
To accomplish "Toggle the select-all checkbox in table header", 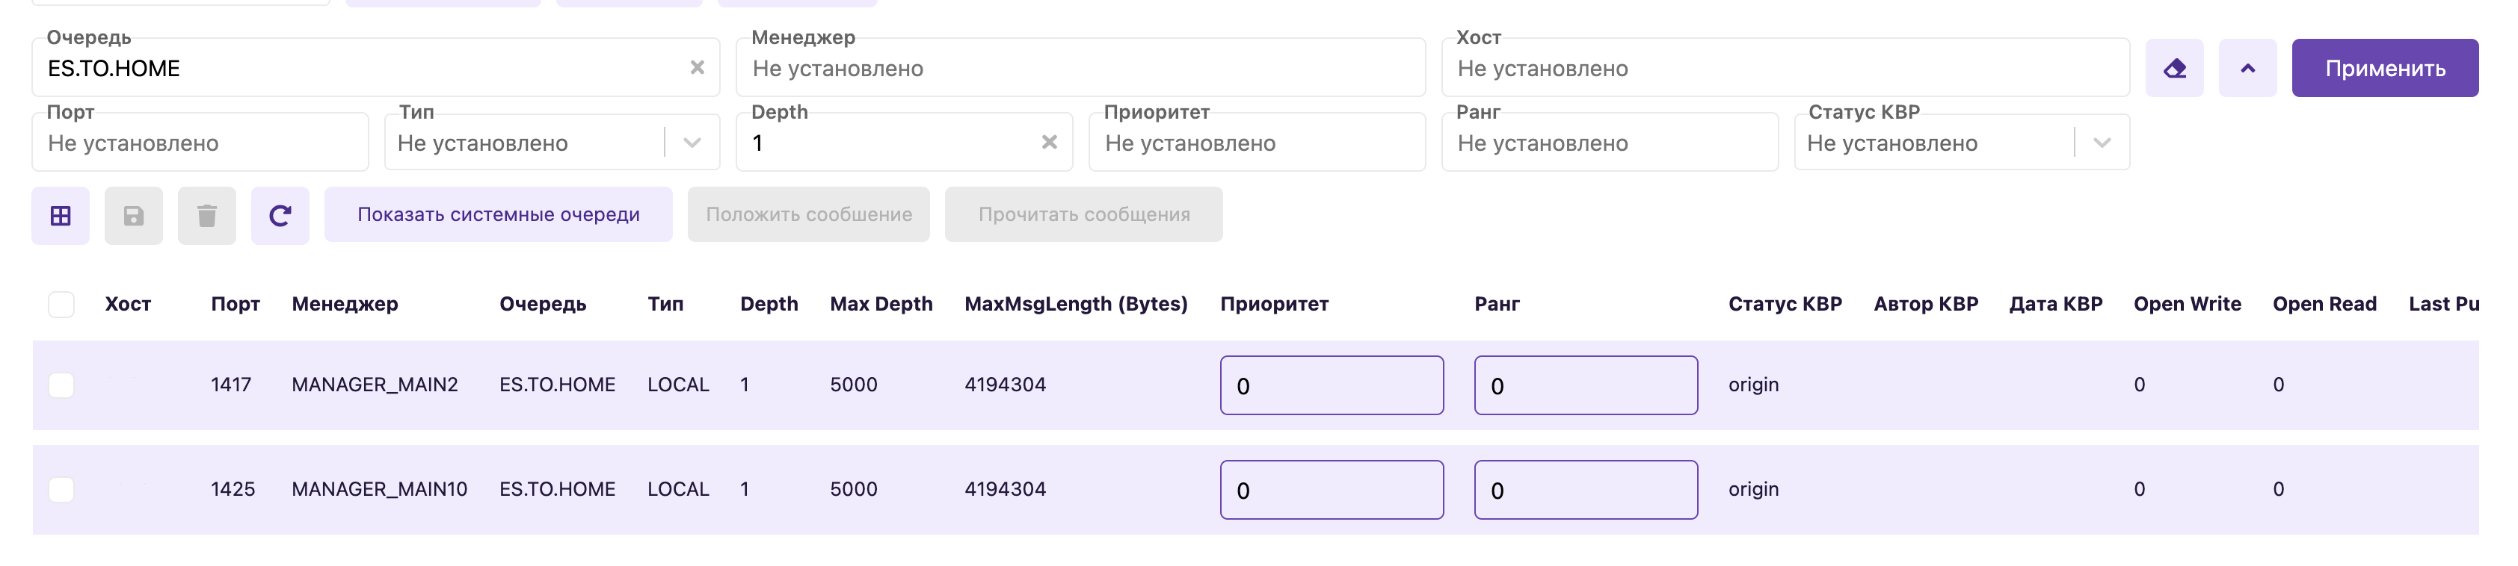I will click(61, 305).
